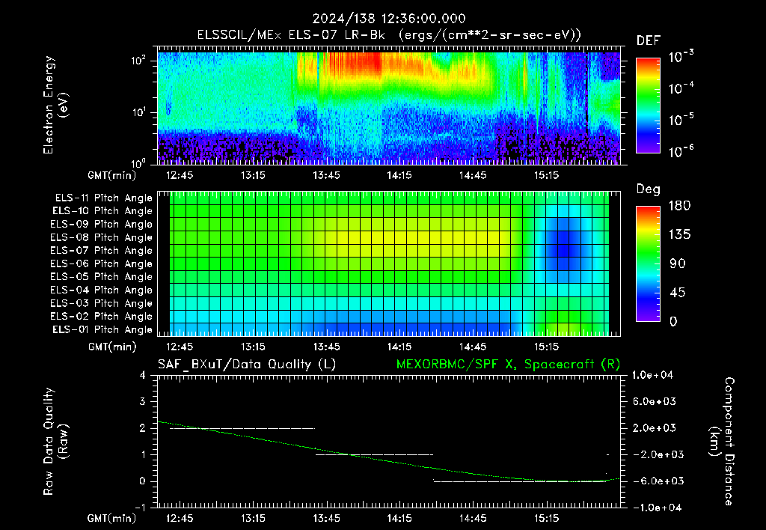Click the data quality line segment at level 2
This screenshot has height=530, width=766.
click(x=242, y=428)
